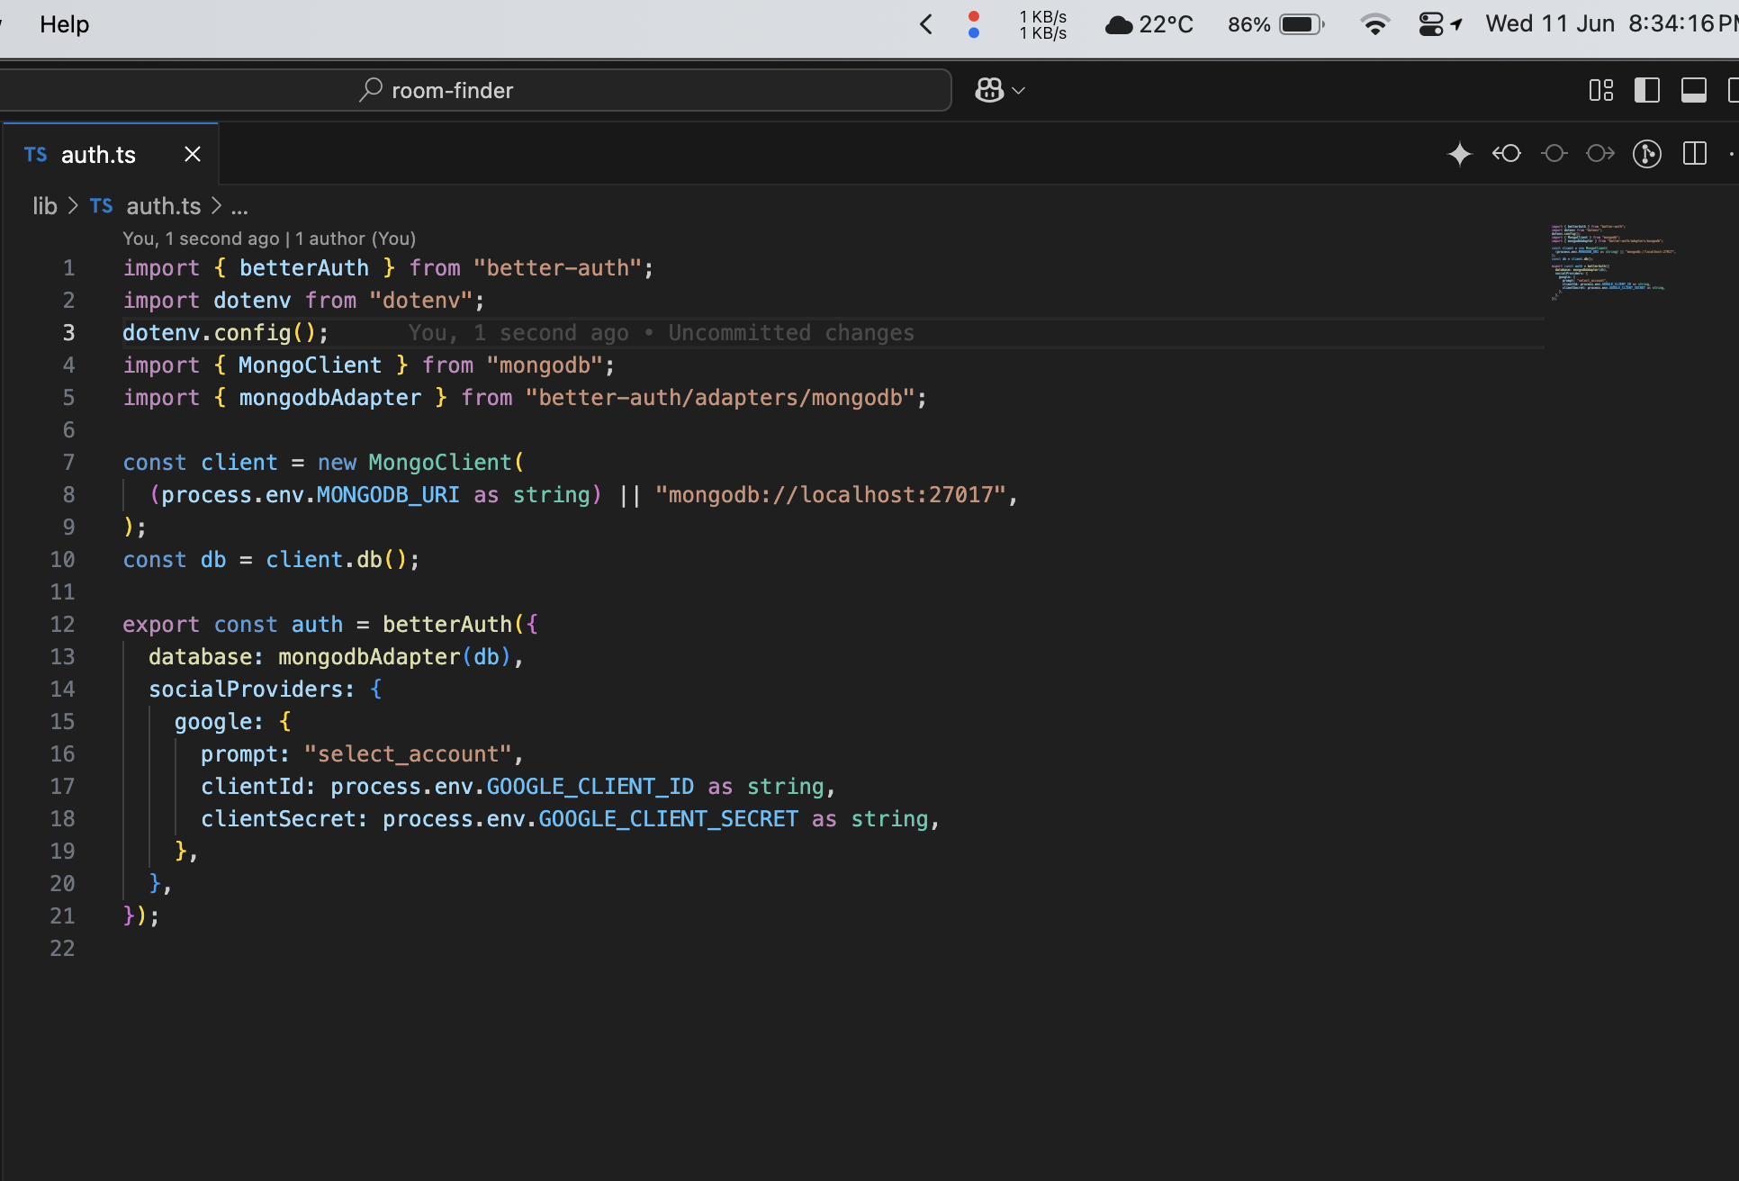1739x1181 pixels.
Task: Click the battery 86% indicator
Action: [1275, 24]
